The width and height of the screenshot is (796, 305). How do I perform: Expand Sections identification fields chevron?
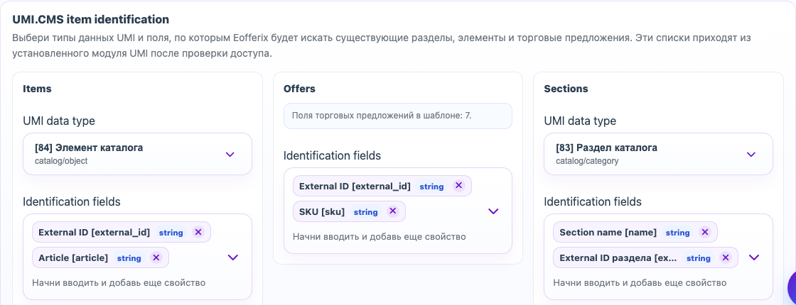tap(754, 257)
